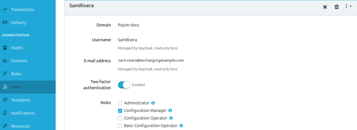Select the Users menu item

point(28,87)
